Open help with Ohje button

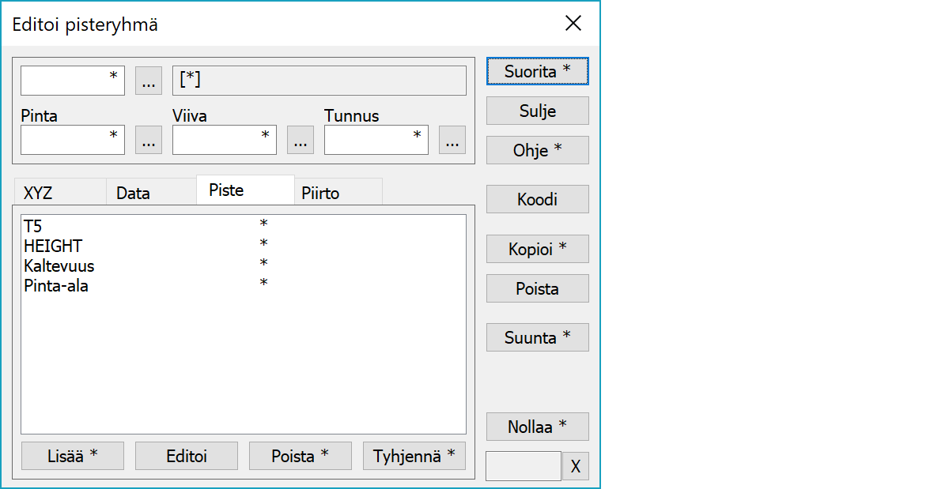[537, 150]
